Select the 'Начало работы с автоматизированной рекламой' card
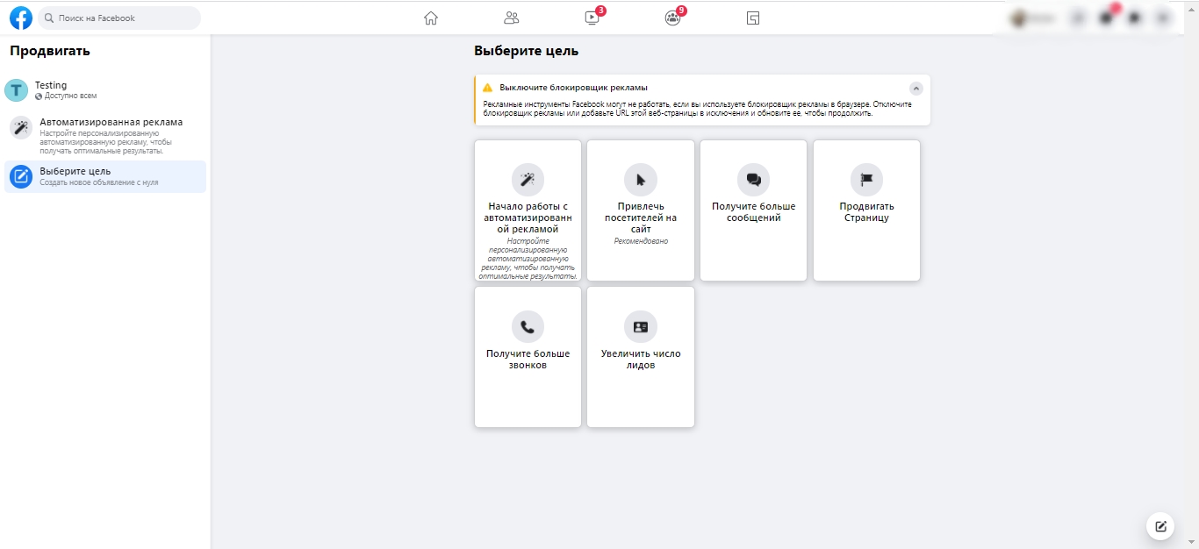 tap(528, 210)
